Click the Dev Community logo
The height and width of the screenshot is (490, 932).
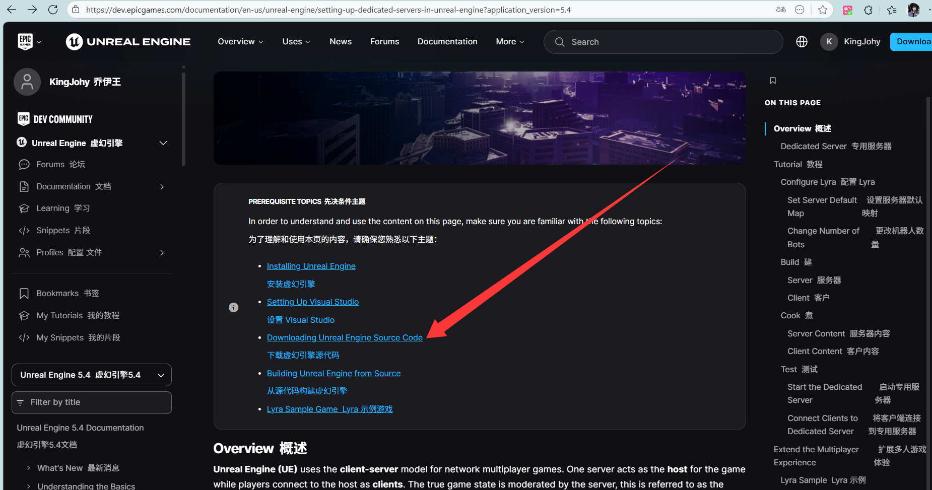[x=55, y=119]
